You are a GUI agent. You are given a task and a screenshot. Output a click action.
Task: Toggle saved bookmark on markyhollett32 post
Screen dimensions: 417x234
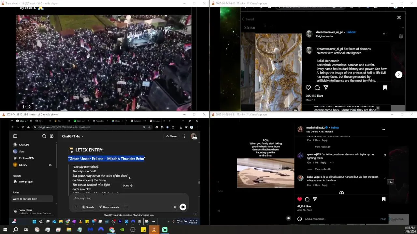click(383, 199)
